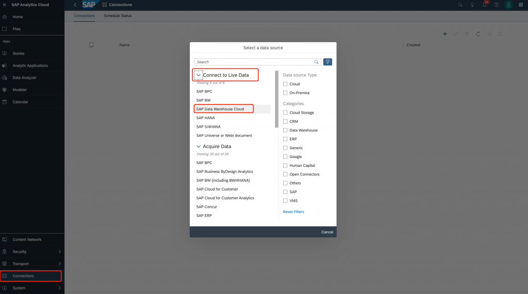Click the Data Analyzer icon in the sidebar

pyautogui.click(x=4, y=78)
